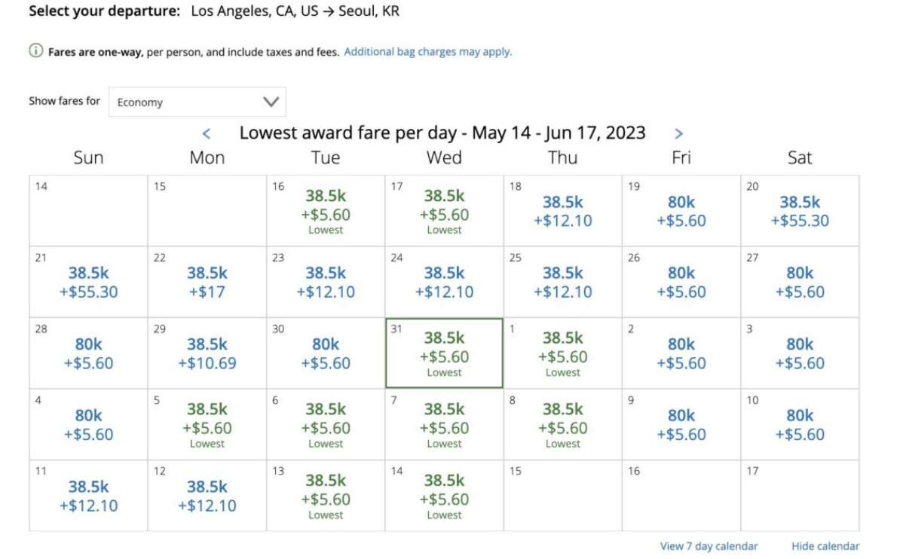Select June 10 Saturday 80k fare

pyautogui.click(x=800, y=424)
